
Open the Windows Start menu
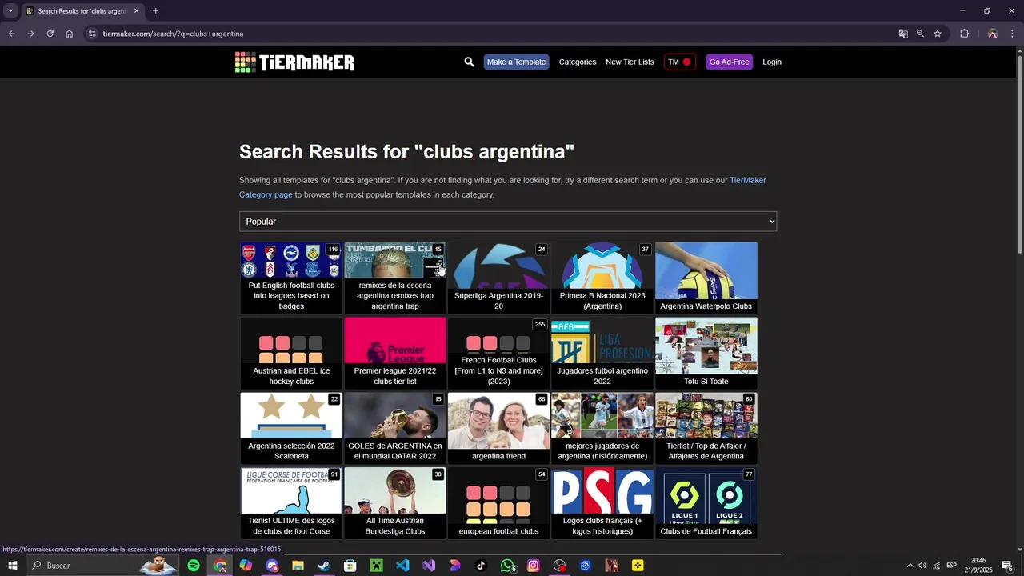point(13,566)
